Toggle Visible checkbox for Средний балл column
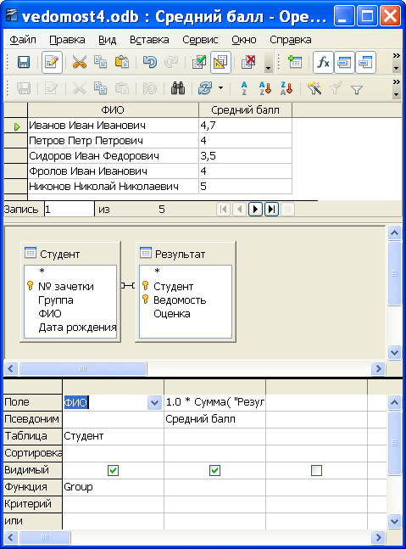 tap(214, 470)
